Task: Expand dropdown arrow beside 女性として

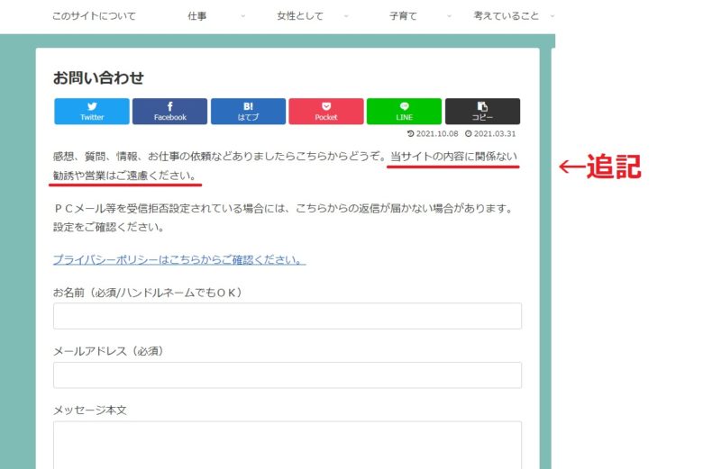Action: [346, 16]
